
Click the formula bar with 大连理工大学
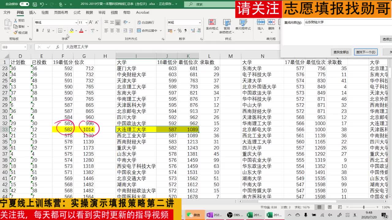coord(171,47)
